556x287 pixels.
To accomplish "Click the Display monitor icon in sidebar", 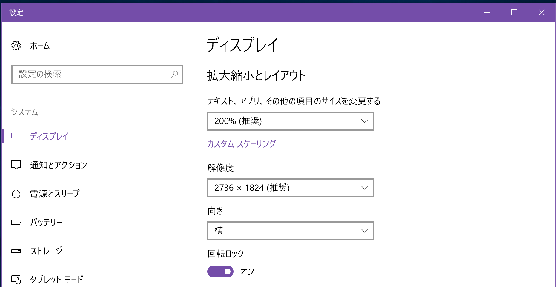I will (16, 136).
